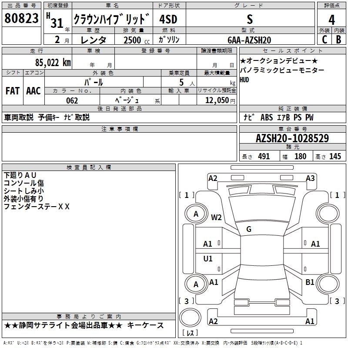Click left rear door mark U1
The width and height of the screenshot is (348, 348).
tap(208, 258)
